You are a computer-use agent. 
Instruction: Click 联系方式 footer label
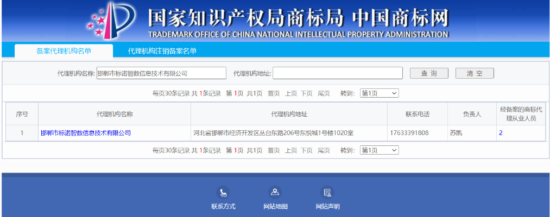[x=223, y=207]
